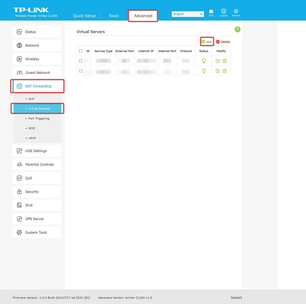Image resolution: width=306 pixels, height=304 pixels.
Task: Go to Port Triggering submenu item
Action: coord(39,118)
